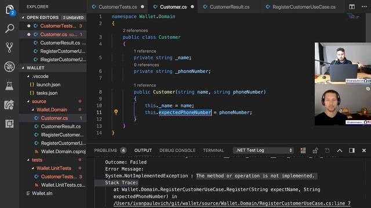Click selected expectedPhoneNumber text on line 11
This screenshot has width=371, height=208.
point(185,113)
